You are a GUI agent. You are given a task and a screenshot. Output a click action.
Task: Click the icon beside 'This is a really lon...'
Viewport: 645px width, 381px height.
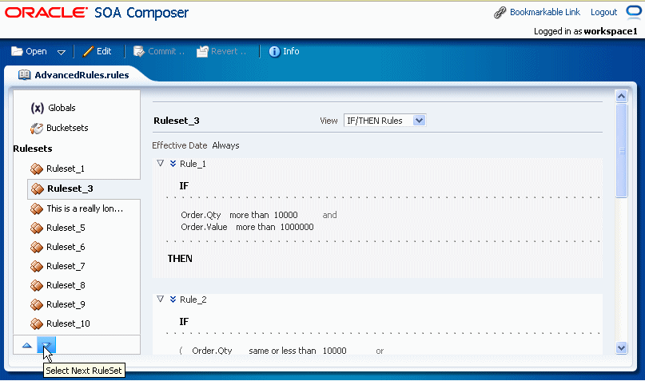pyautogui.click(x=37, y=208)
